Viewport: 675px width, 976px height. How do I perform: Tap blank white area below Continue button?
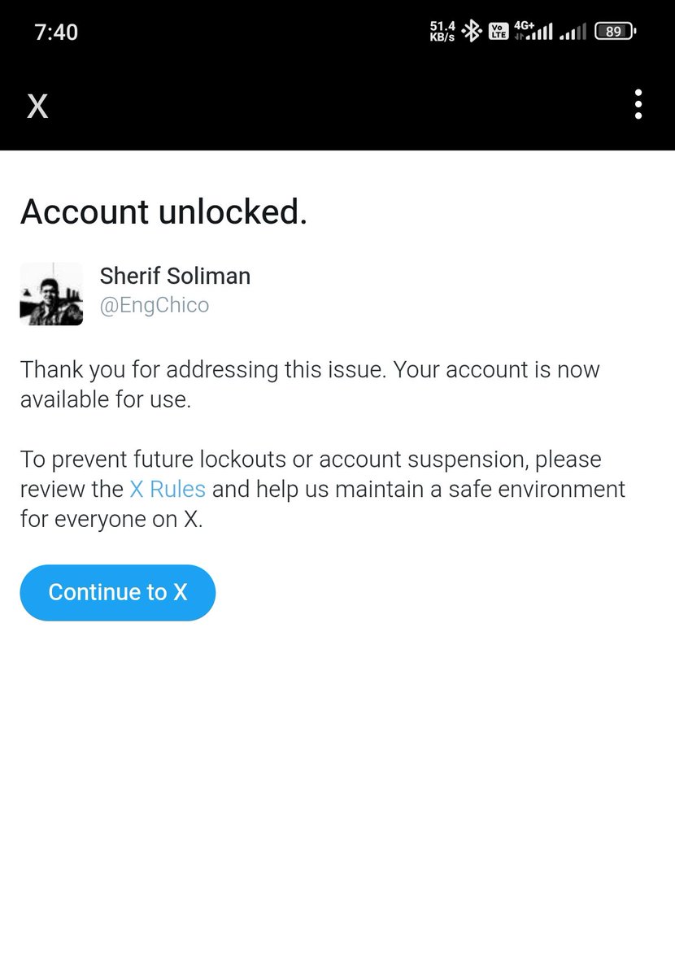(x=337, y=773)
